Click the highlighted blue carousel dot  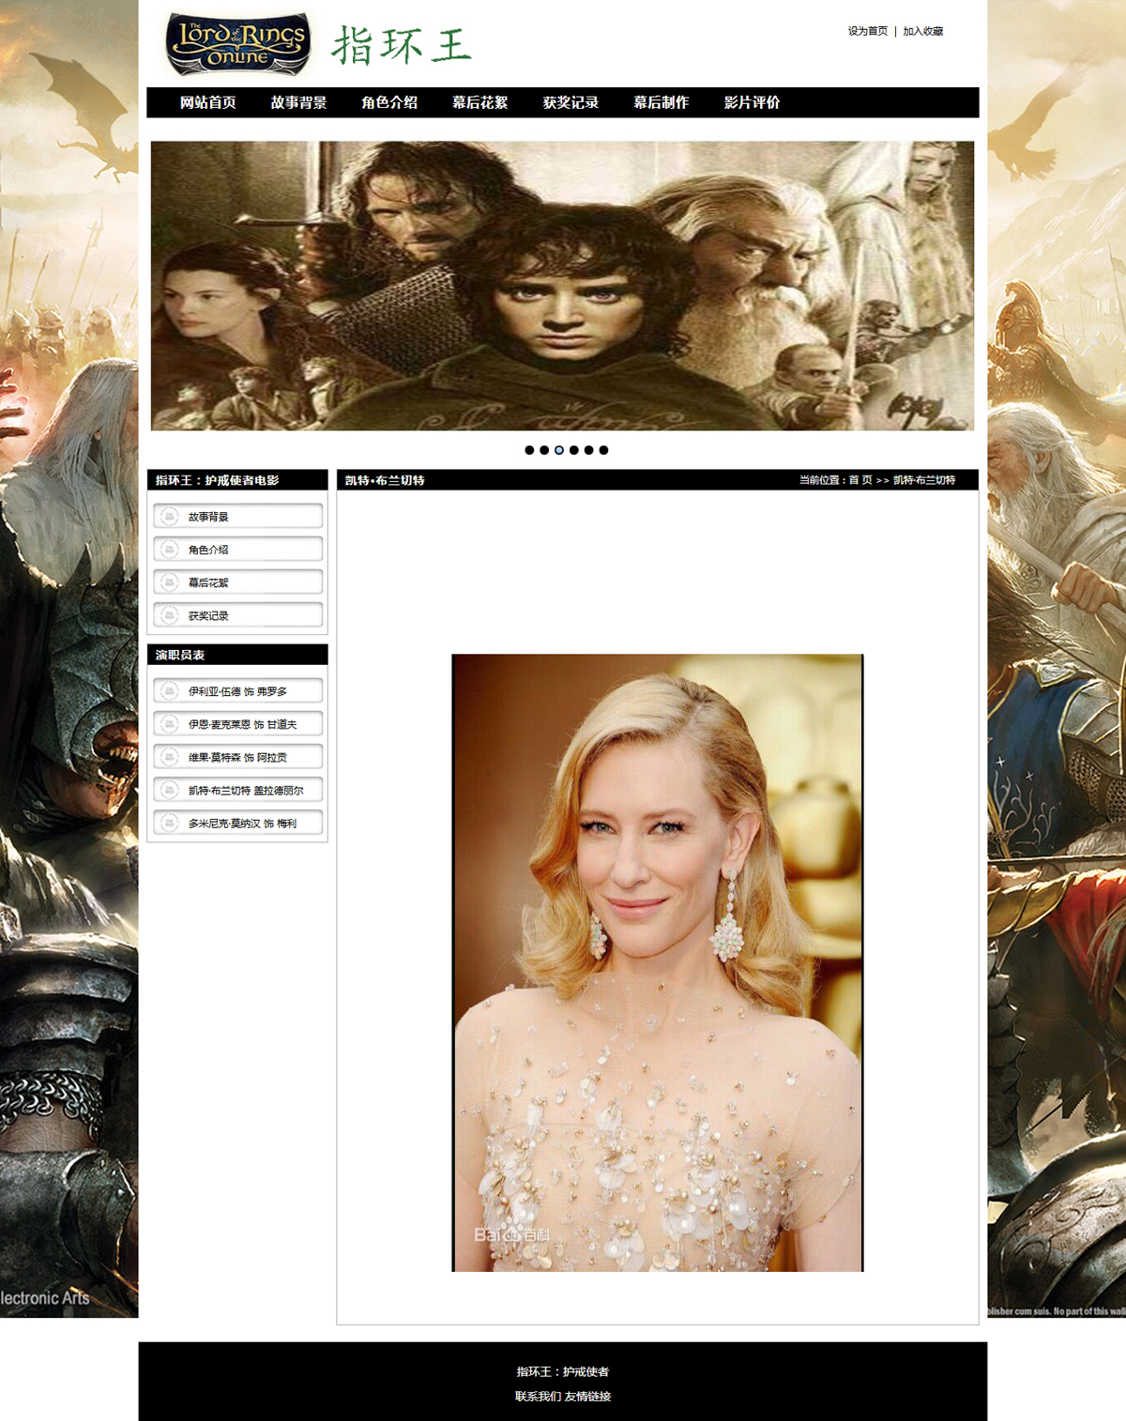click(559, 450)
